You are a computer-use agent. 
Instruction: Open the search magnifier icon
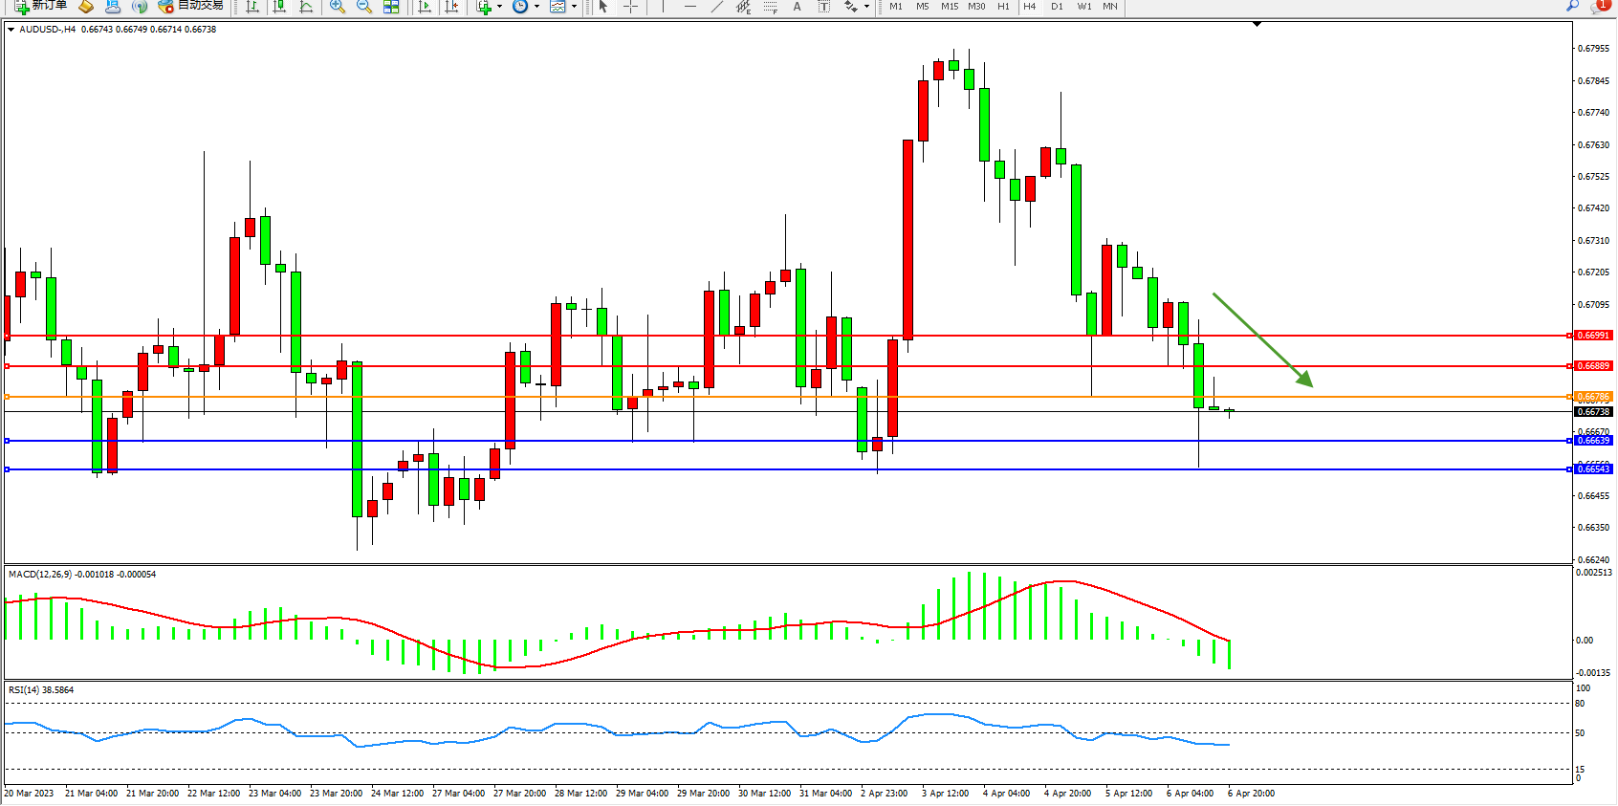point(1572,7)
